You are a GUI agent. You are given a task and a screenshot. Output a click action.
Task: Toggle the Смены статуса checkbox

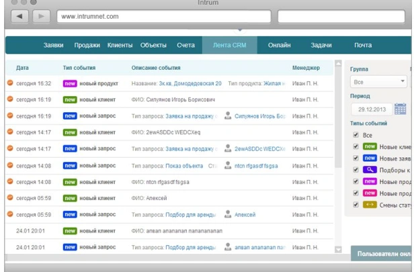[356, 204]
